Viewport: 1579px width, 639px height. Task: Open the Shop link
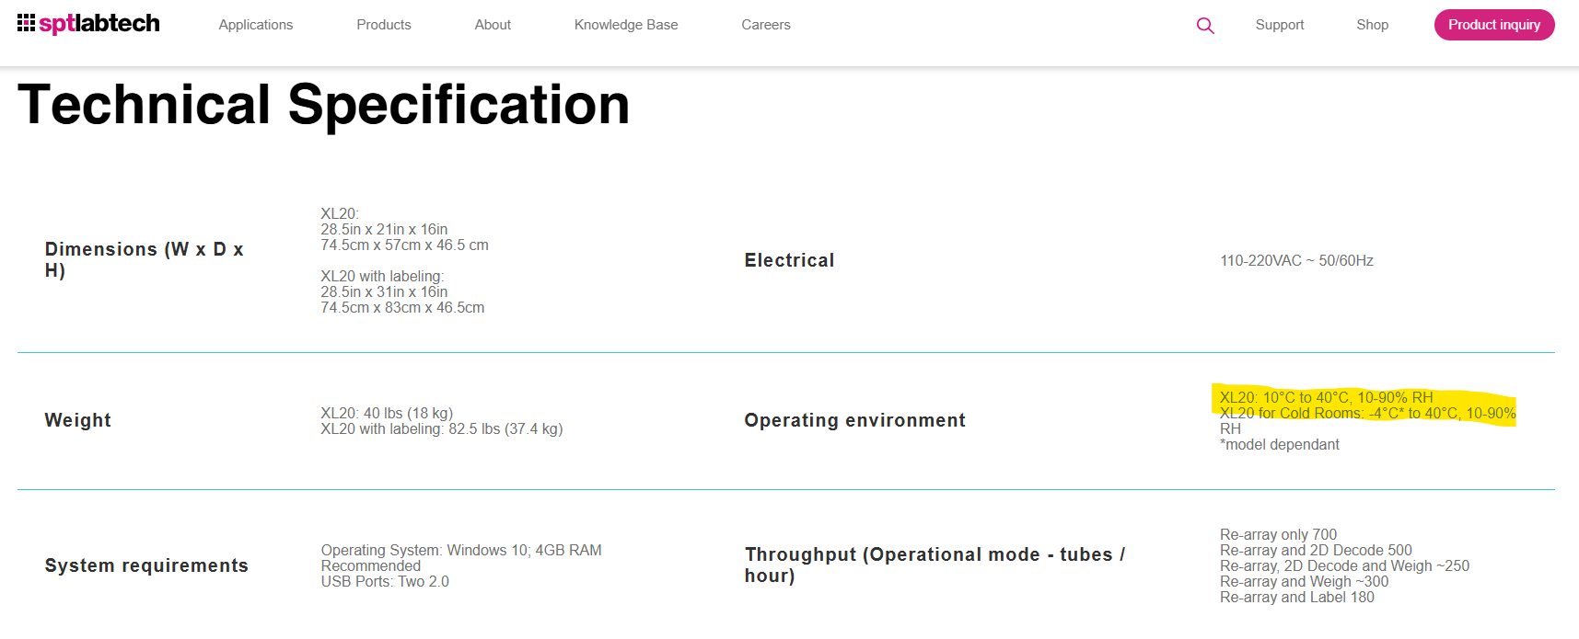pyautogui.click(x=1372, y=25)
